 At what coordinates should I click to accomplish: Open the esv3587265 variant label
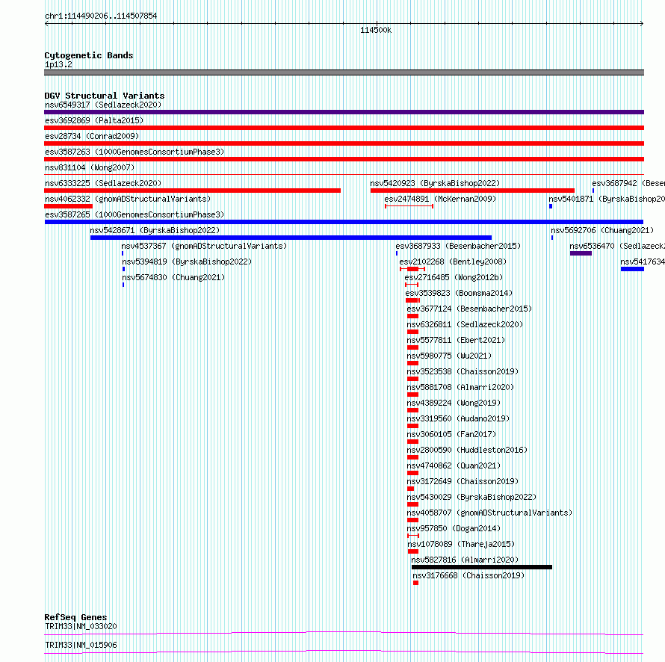[x=134, y=214]
